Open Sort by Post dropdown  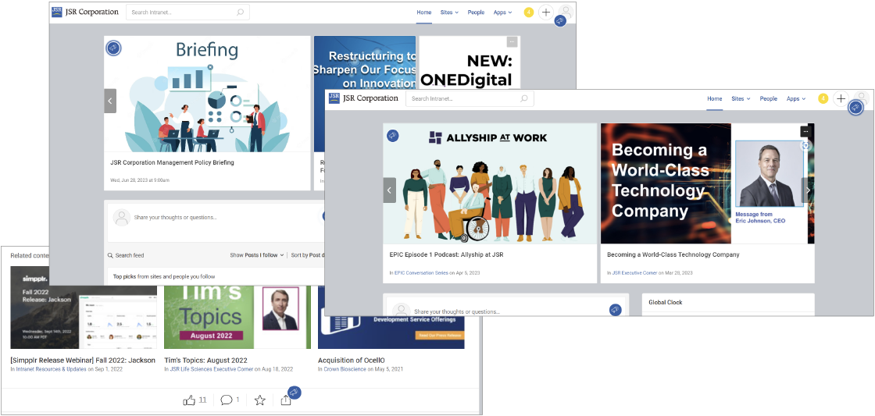click(x=307, y=255)
